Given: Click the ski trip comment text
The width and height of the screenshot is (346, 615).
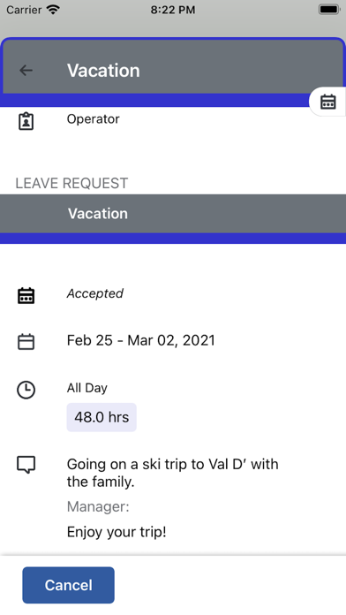Looking at the screenshot, I should (173, 473).
